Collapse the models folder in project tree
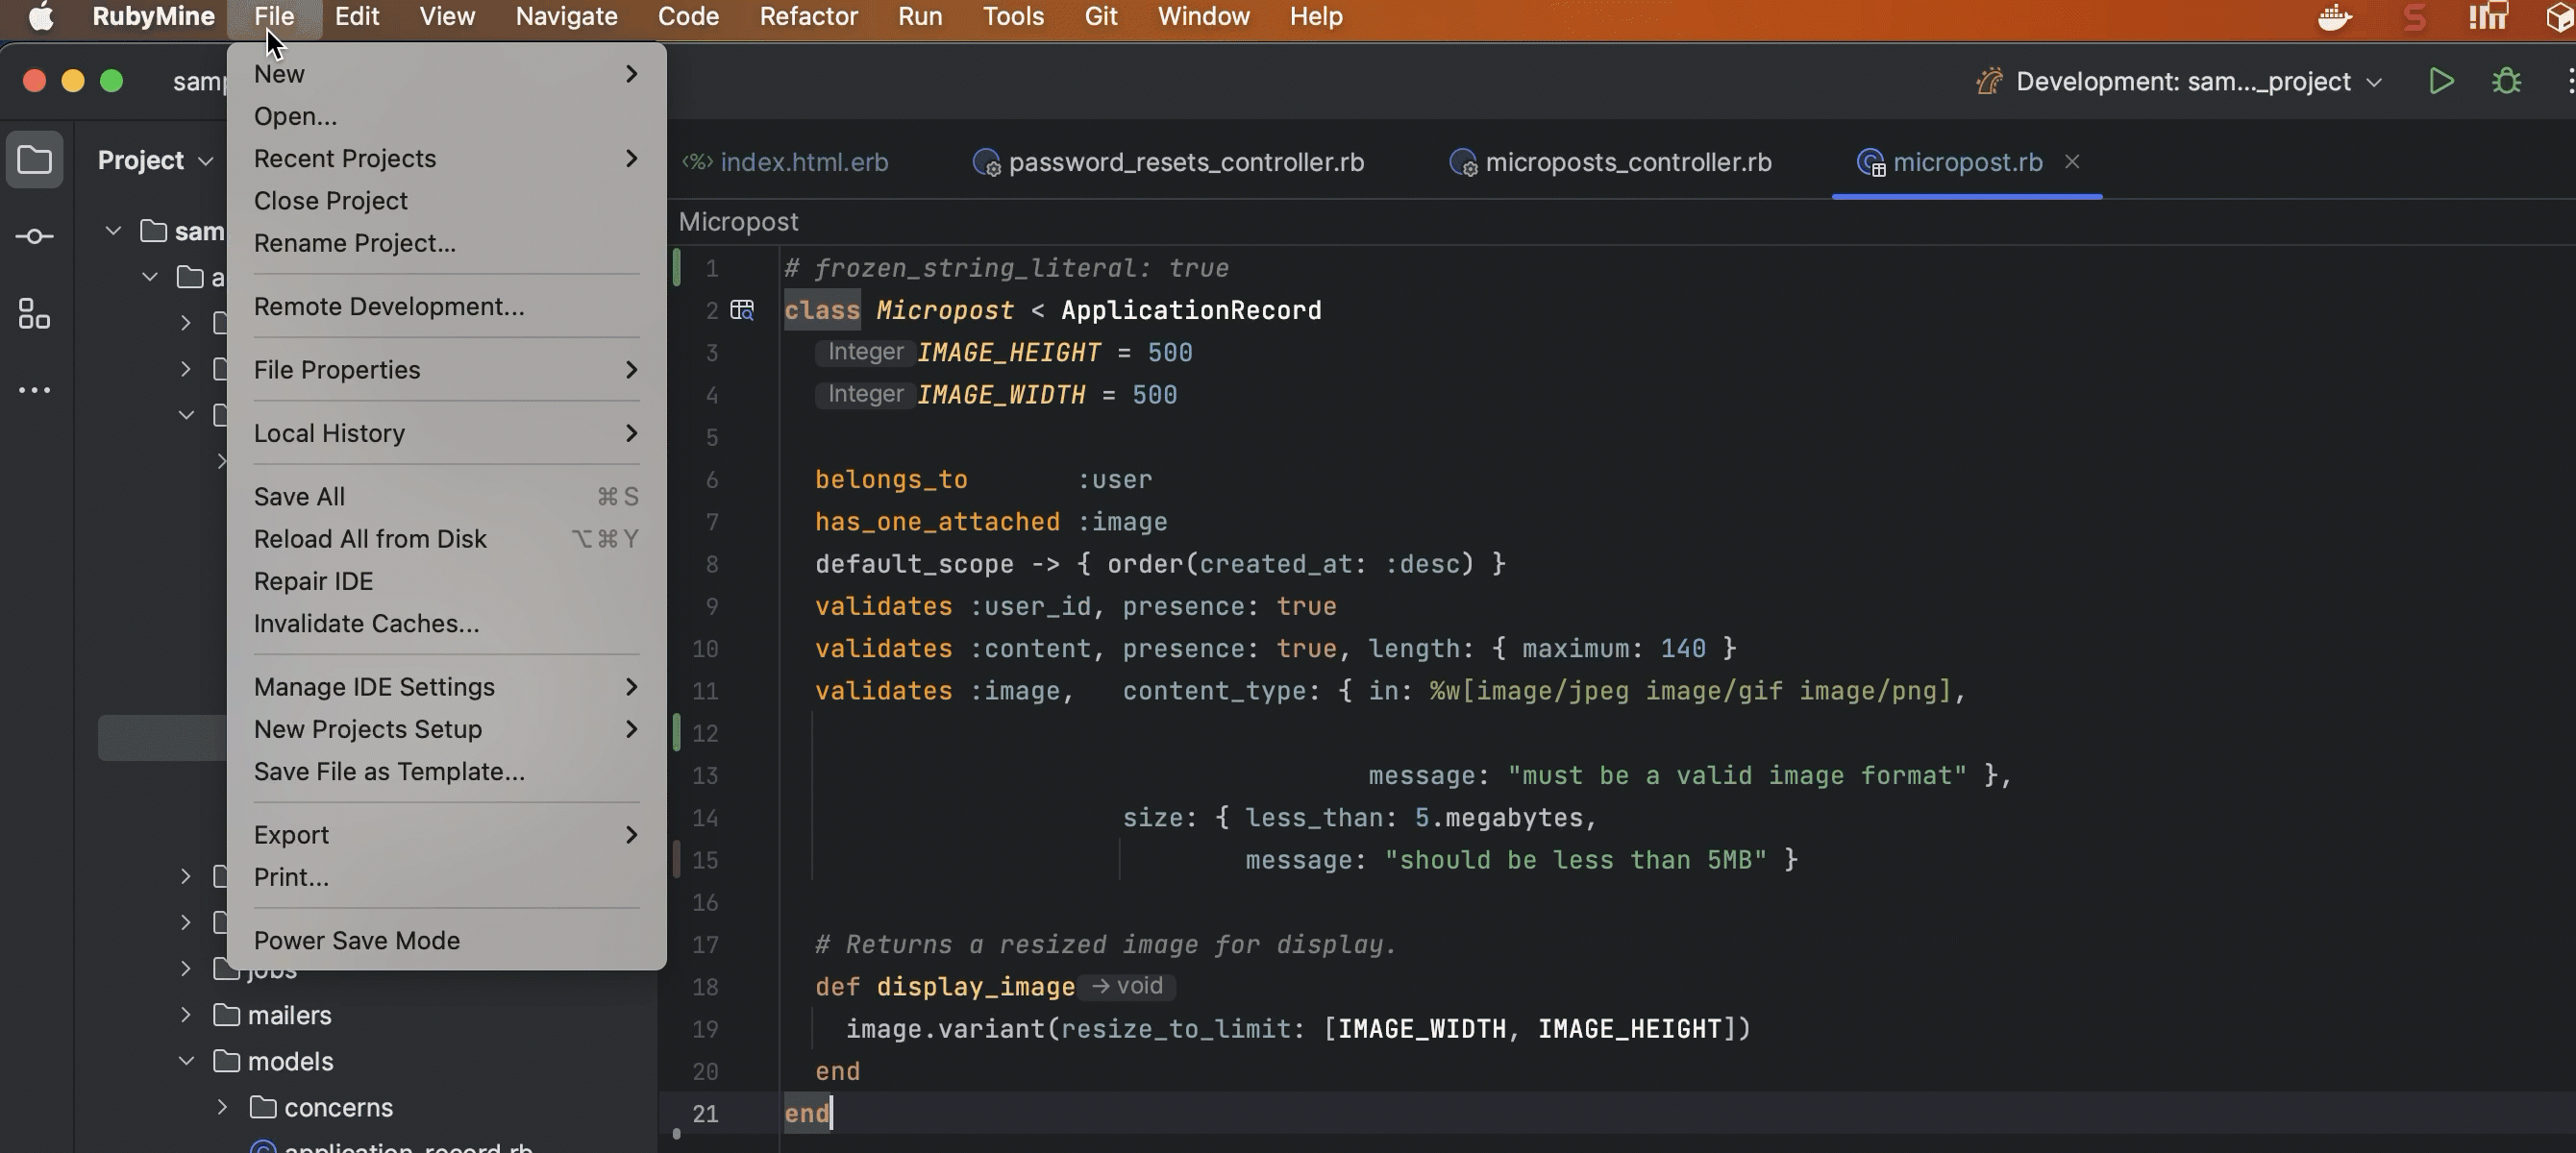 point(186,1061)
